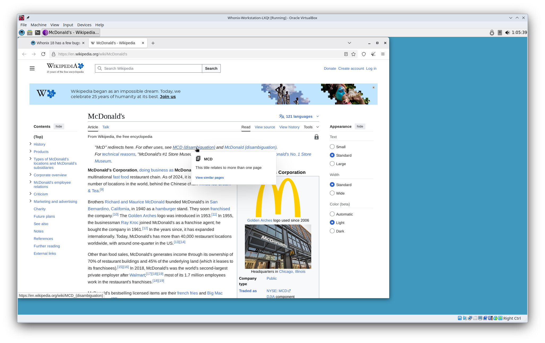Open the reader view icon in address bar
The height and width of the screenshot is (343, 545).
coord(346,54)
